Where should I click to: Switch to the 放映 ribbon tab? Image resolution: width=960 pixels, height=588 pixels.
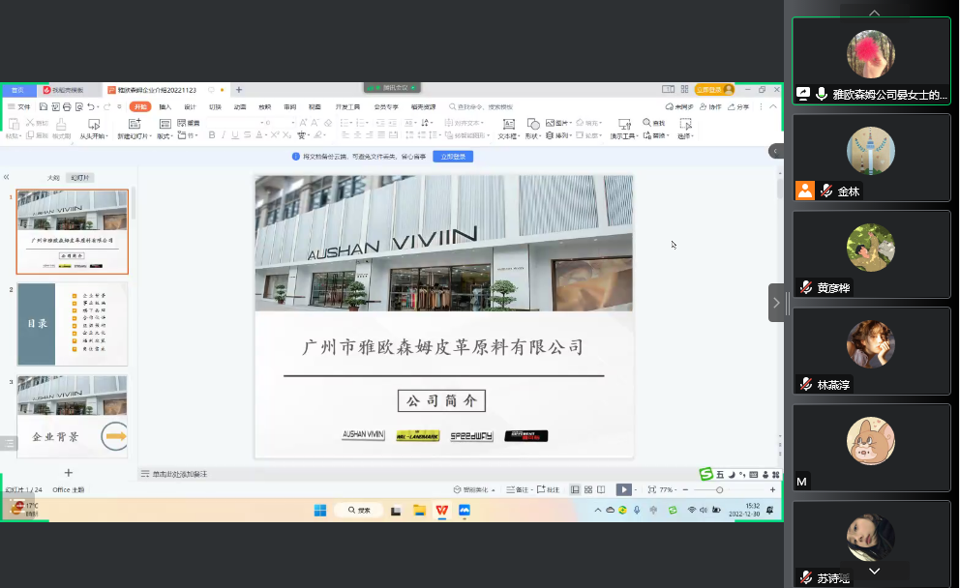coord(263,105)
